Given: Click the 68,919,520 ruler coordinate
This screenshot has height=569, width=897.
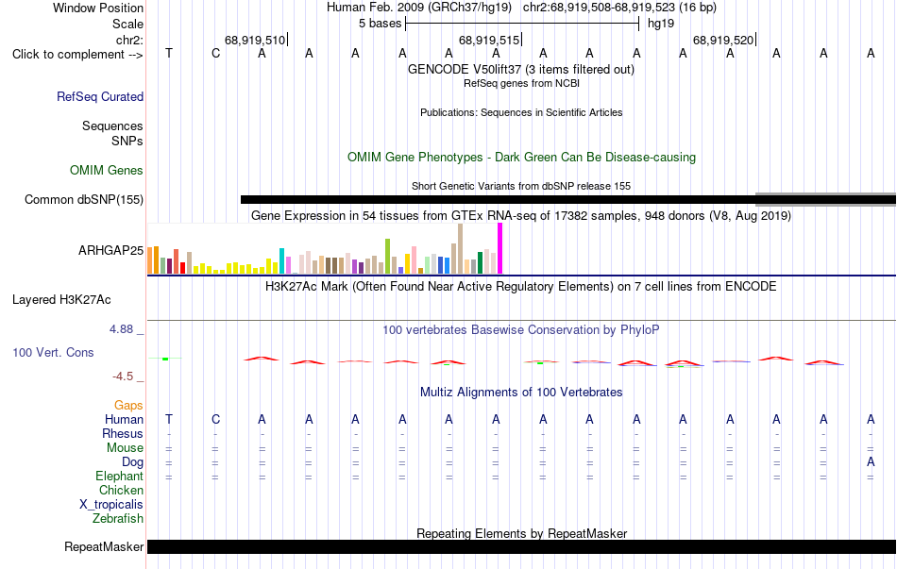Looking at the screenshot, I should click(723, 40).
